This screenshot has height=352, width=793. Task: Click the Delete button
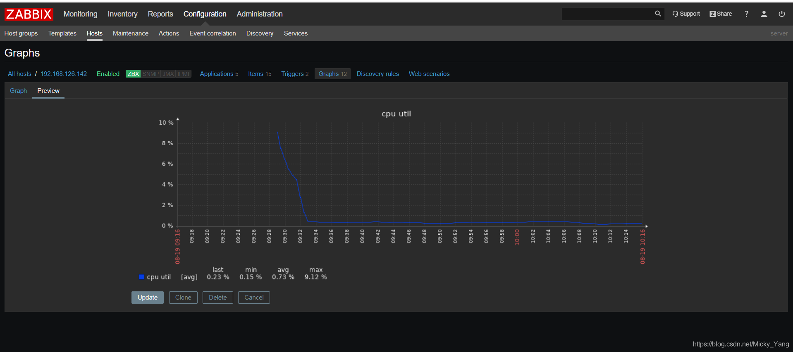[x=218, y=298]
